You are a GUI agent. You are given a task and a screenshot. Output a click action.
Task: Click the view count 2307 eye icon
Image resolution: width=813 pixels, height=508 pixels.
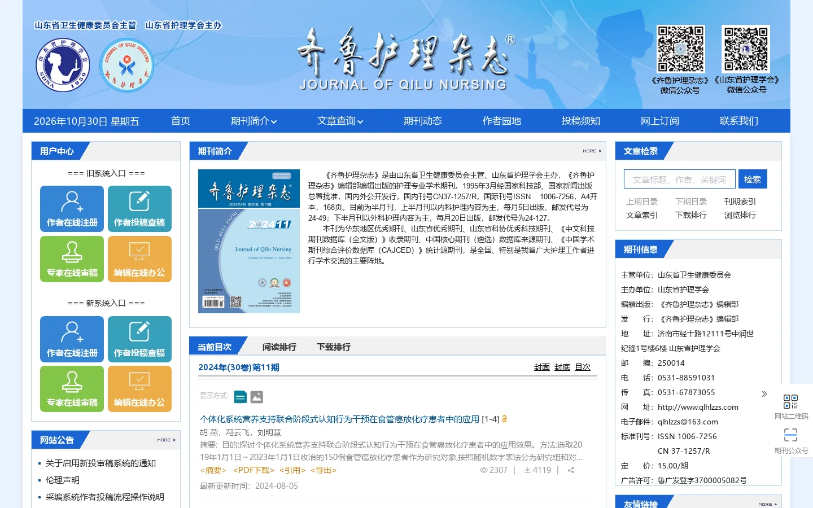(x=483, y=470)
